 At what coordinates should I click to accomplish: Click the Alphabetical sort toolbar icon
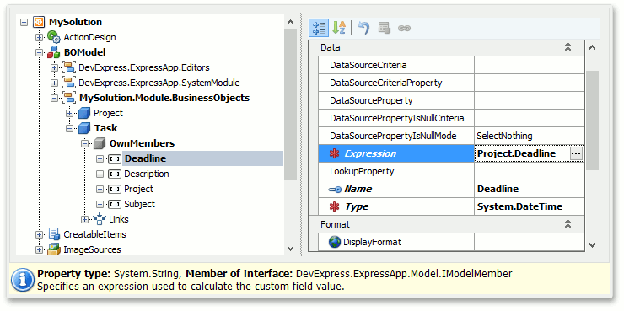pyautogui.click(x=339, y=28)
